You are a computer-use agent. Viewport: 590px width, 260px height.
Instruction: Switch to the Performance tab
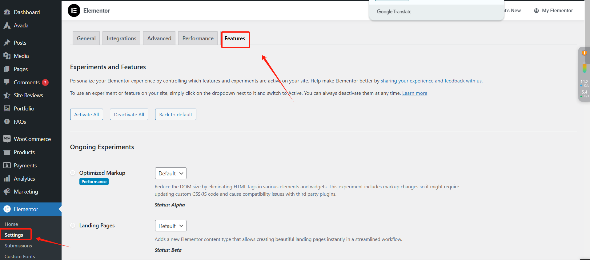(x=198, y=38)
